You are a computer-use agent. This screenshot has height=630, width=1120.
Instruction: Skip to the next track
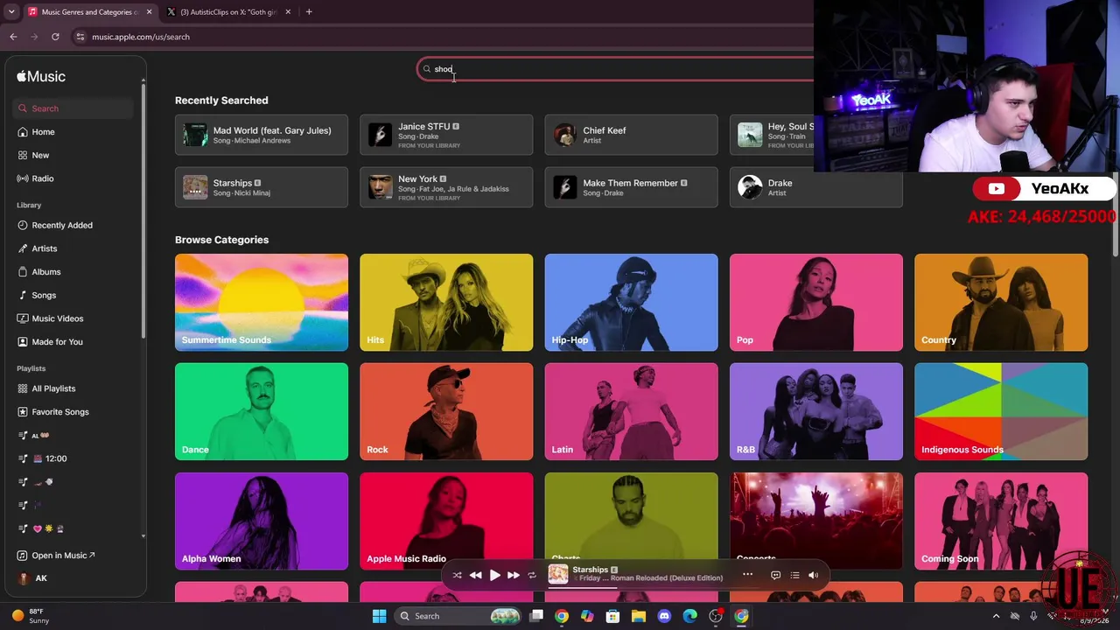click(x=514, y=575)
